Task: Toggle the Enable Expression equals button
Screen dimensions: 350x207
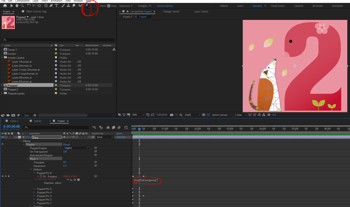Action: point(68,180)
